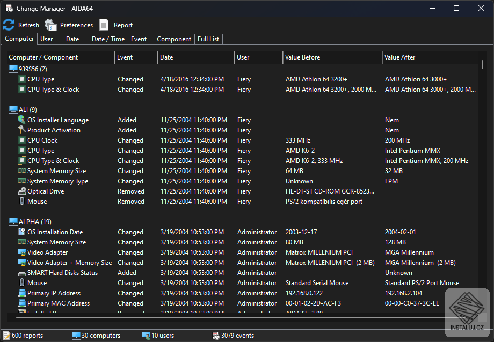Click the ALI computer icon

[13, 109]
